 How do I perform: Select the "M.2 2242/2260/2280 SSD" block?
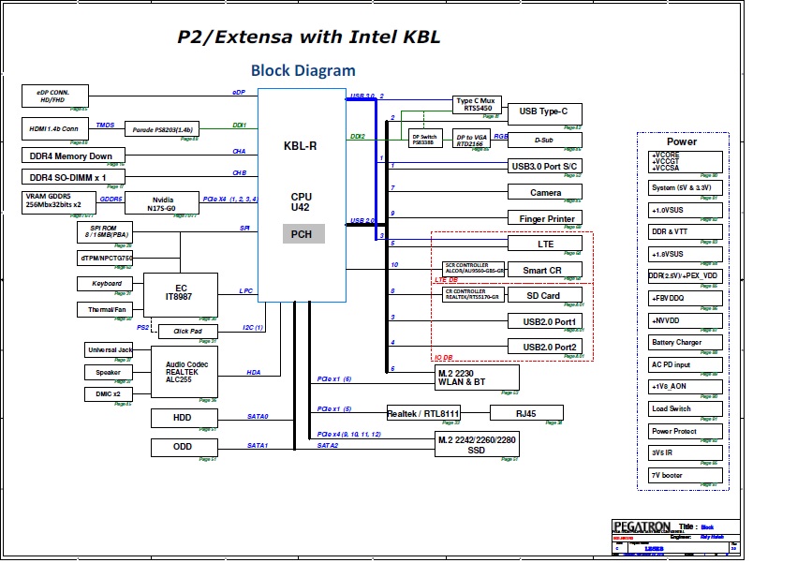point(477,445)
